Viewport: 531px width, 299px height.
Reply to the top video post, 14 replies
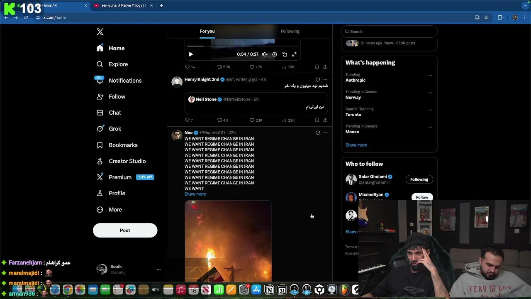coord(190,67)
